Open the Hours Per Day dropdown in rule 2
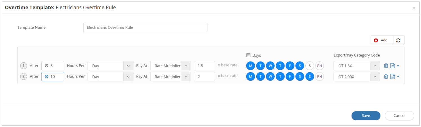The width and height of the screenshot is (421, 127). (110, 76)
